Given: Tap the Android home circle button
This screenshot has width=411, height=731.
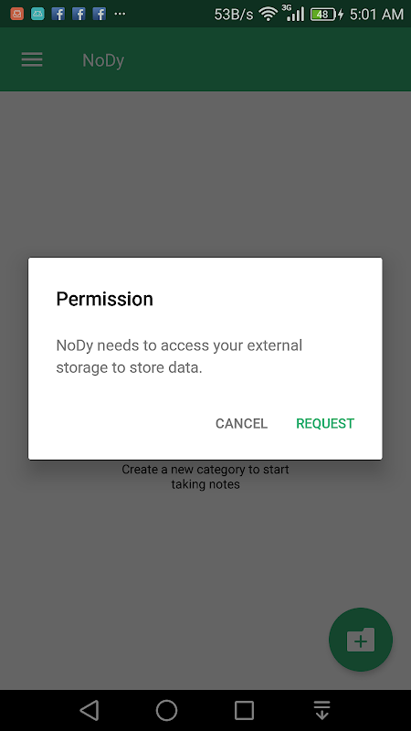Looking at the screenshot, I should coord(167,711).
